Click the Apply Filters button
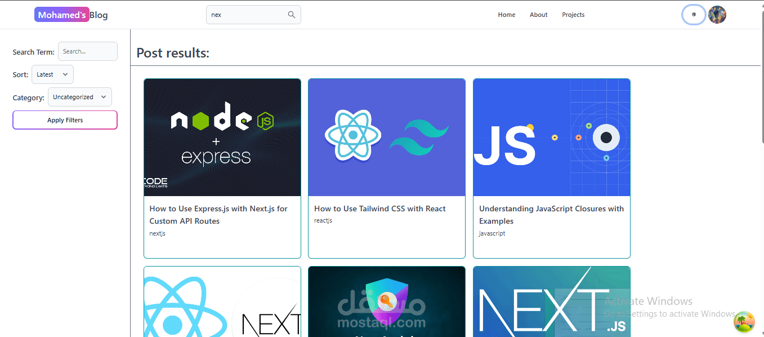 click(x=65, y=120)
